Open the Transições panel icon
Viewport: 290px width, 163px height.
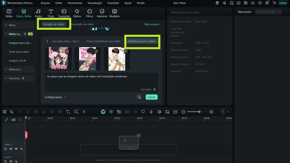[64, 12]
